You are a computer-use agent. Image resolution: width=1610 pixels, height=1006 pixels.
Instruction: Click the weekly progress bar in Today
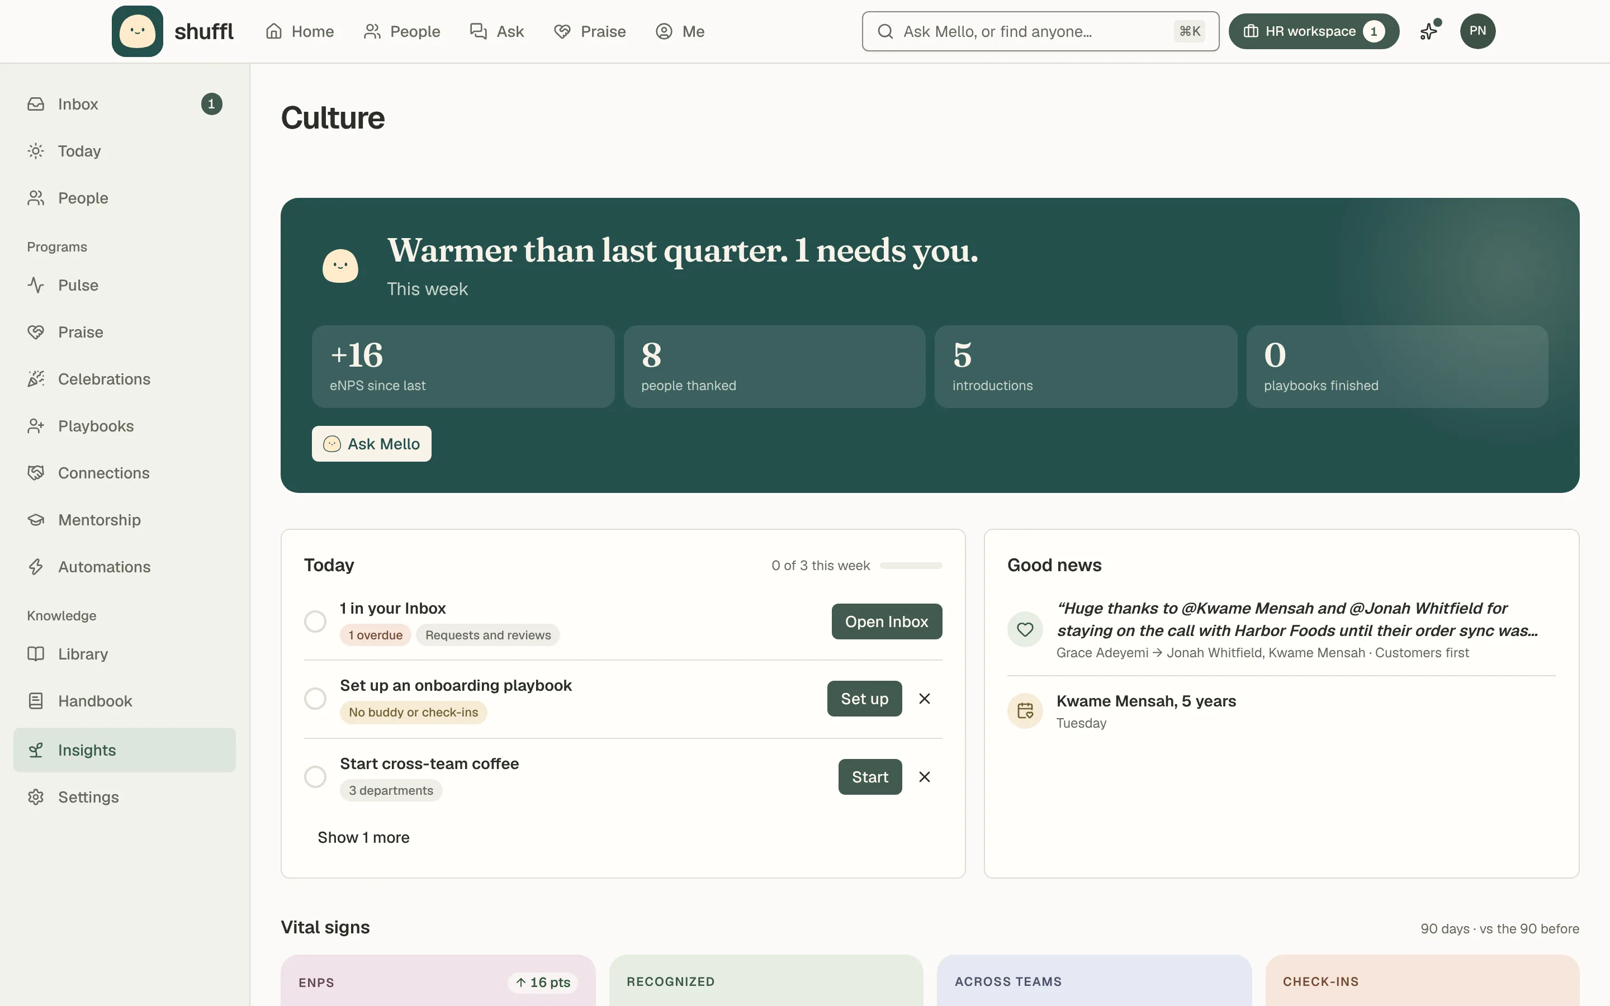pyautogui.click(x=911, y=566)
